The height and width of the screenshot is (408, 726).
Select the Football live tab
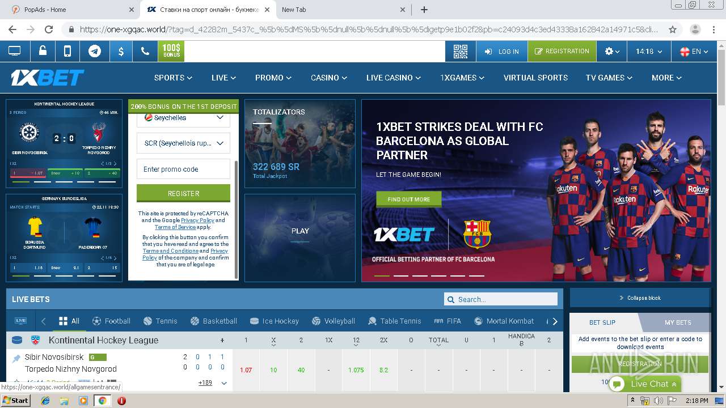[111, 321]
